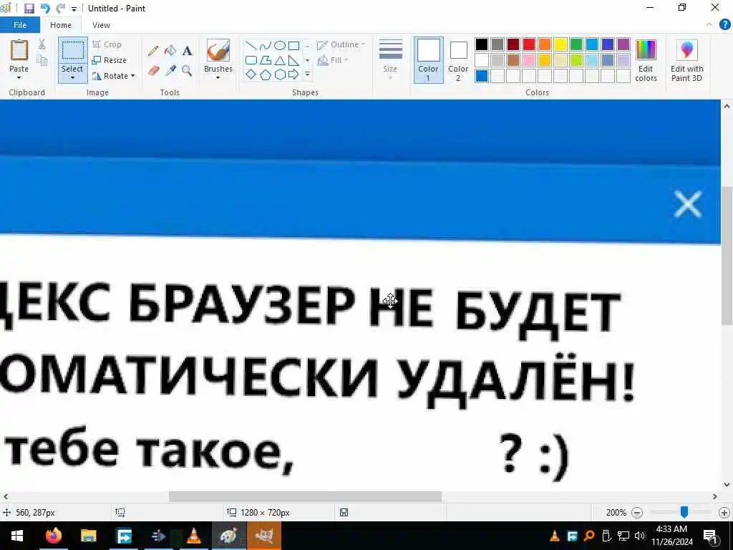Pick the yellow color swatch
Viewport: 733px width, 550px height.
coord(560,44)
